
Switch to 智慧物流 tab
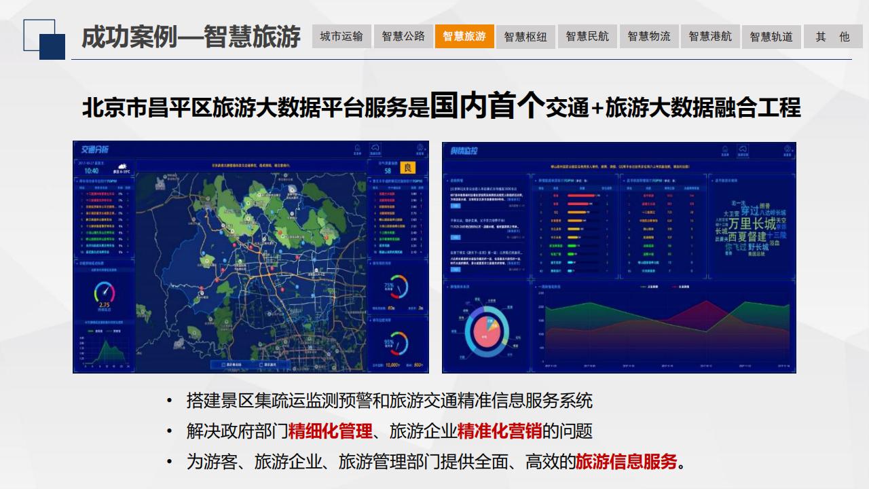[x=648, y=37]
